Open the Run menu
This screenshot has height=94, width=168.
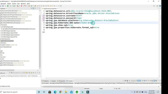coord(19,4)
